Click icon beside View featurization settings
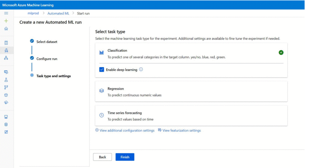The width and height of the screenshot is (310, 168). click(x=160, y=130)
